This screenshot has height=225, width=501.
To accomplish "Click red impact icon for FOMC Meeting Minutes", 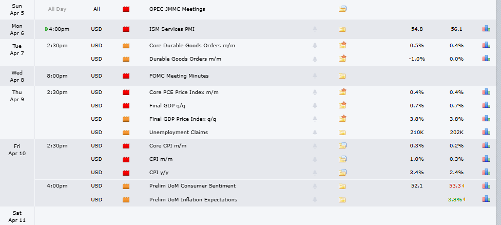I will point(126,76).
